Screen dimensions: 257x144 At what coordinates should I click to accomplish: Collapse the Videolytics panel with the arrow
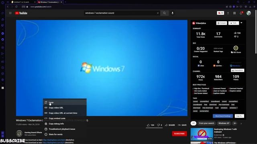pyautogui.click(x=241, y=23)
